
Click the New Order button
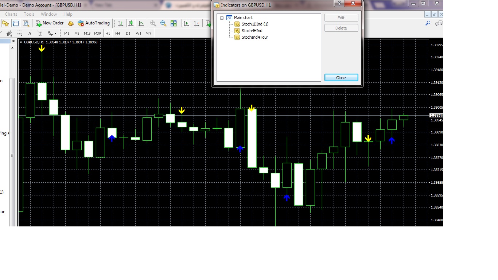point(50,23)
